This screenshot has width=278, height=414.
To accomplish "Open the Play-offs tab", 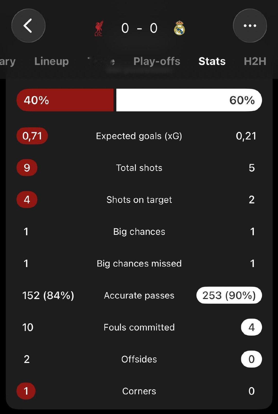I will (x=157, y=61).
